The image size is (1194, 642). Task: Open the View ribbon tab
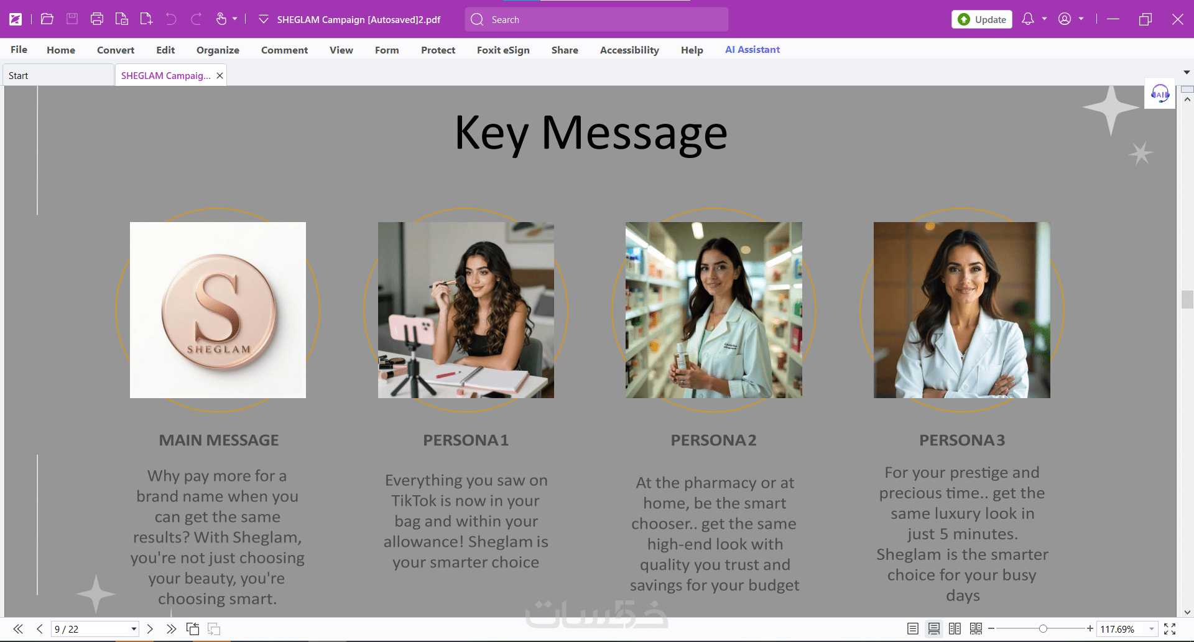(341, 50)
